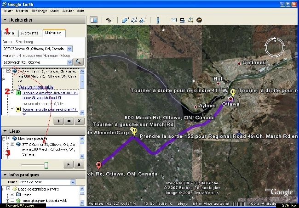Image resolution: width=299 pixels, height=208 pixels.
Task: Click the N compass navigation ring
Action: pyautogui.click(x=275, y=48)
